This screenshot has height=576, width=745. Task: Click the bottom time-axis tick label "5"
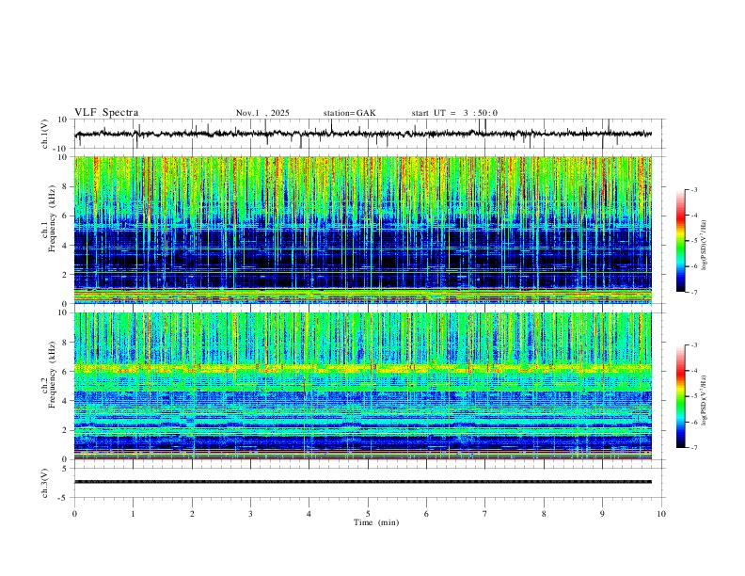pyautogui.click(x=368, y=514)
